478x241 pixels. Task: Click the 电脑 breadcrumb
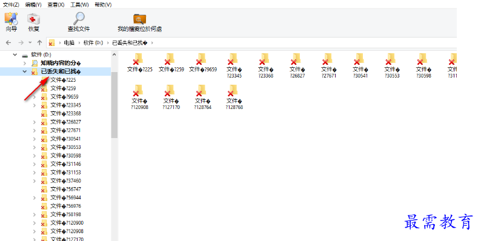pos(69,43)
